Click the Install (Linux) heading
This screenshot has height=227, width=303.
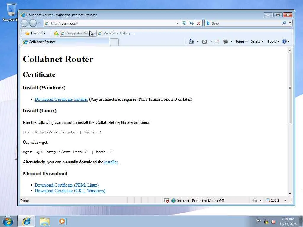(x=40, y=111)
